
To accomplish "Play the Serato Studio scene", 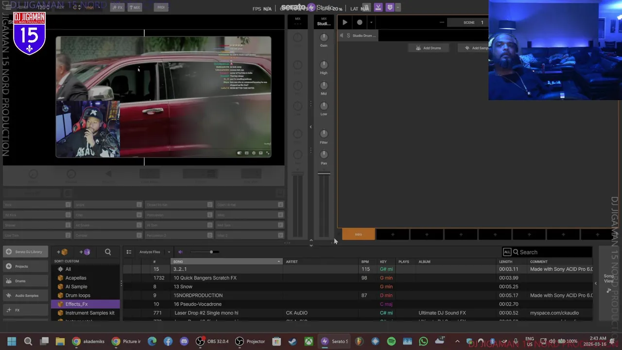I will pyautogui.click(x=345, y=22).
